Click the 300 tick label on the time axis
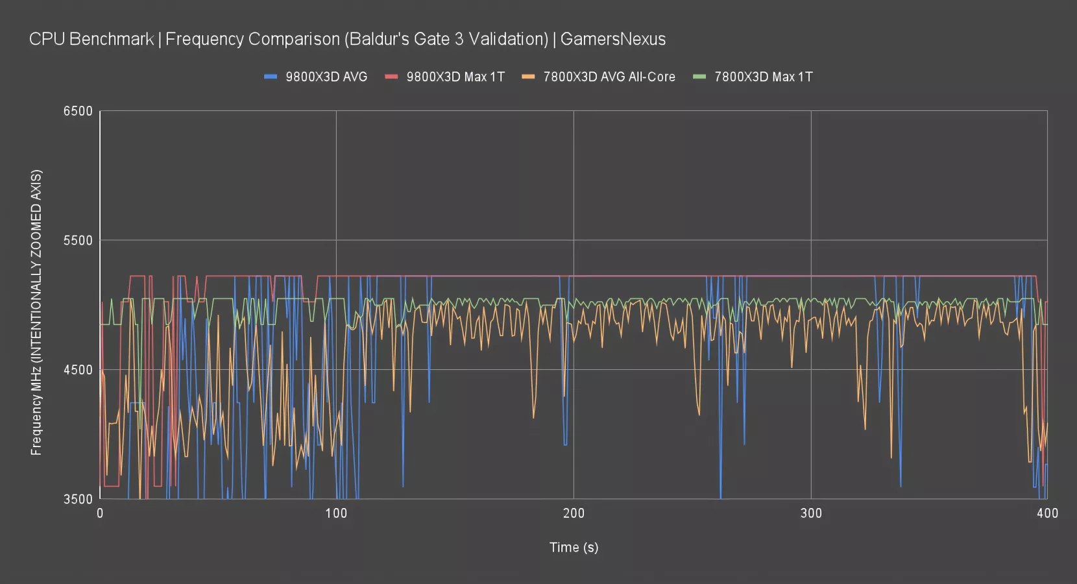The height and width of the screenshot is (584, 1077). 811,513
